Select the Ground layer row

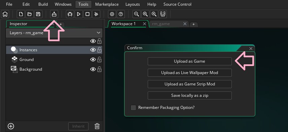tap(54, 60)
